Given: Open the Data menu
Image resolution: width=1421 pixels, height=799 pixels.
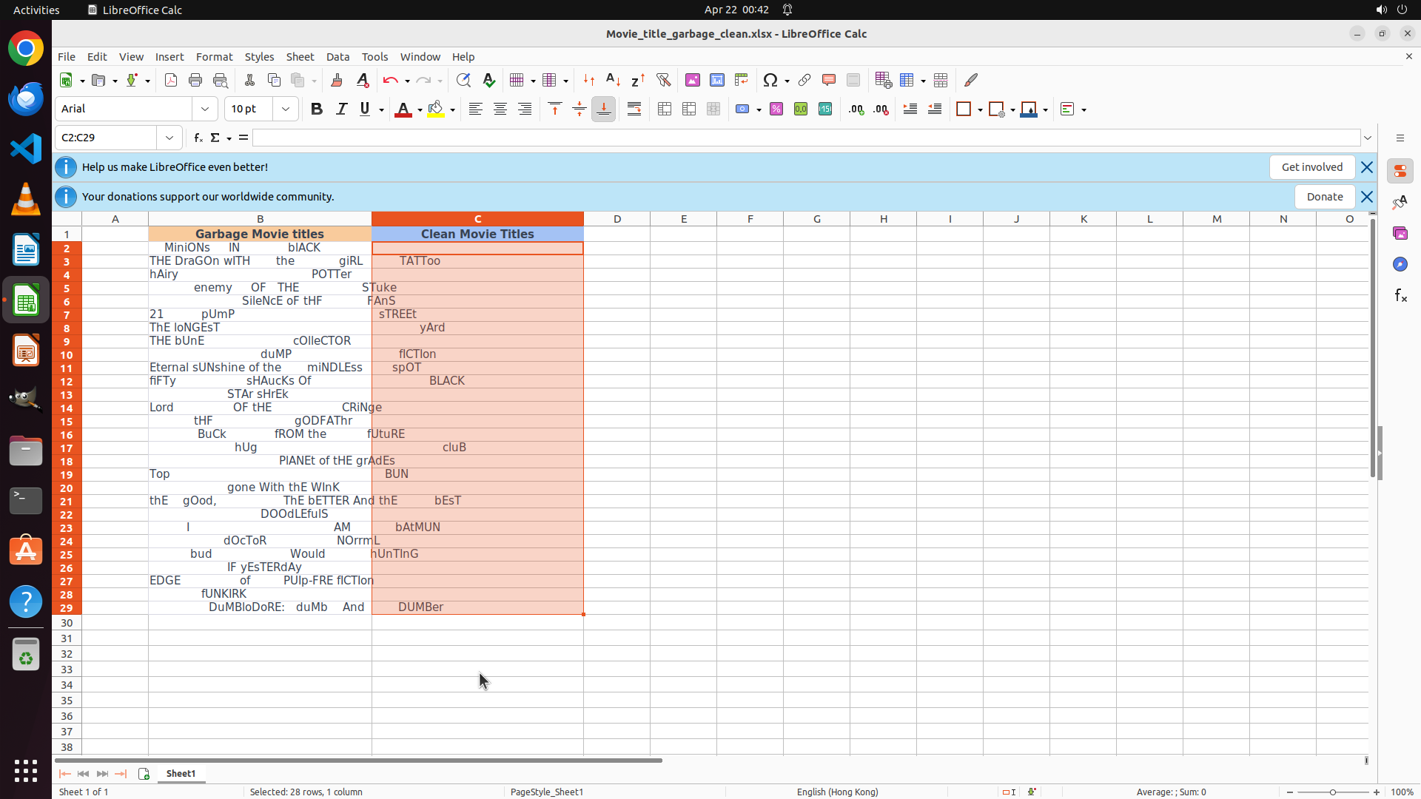Looking at the screenshot, I should [x=337, y=57].
